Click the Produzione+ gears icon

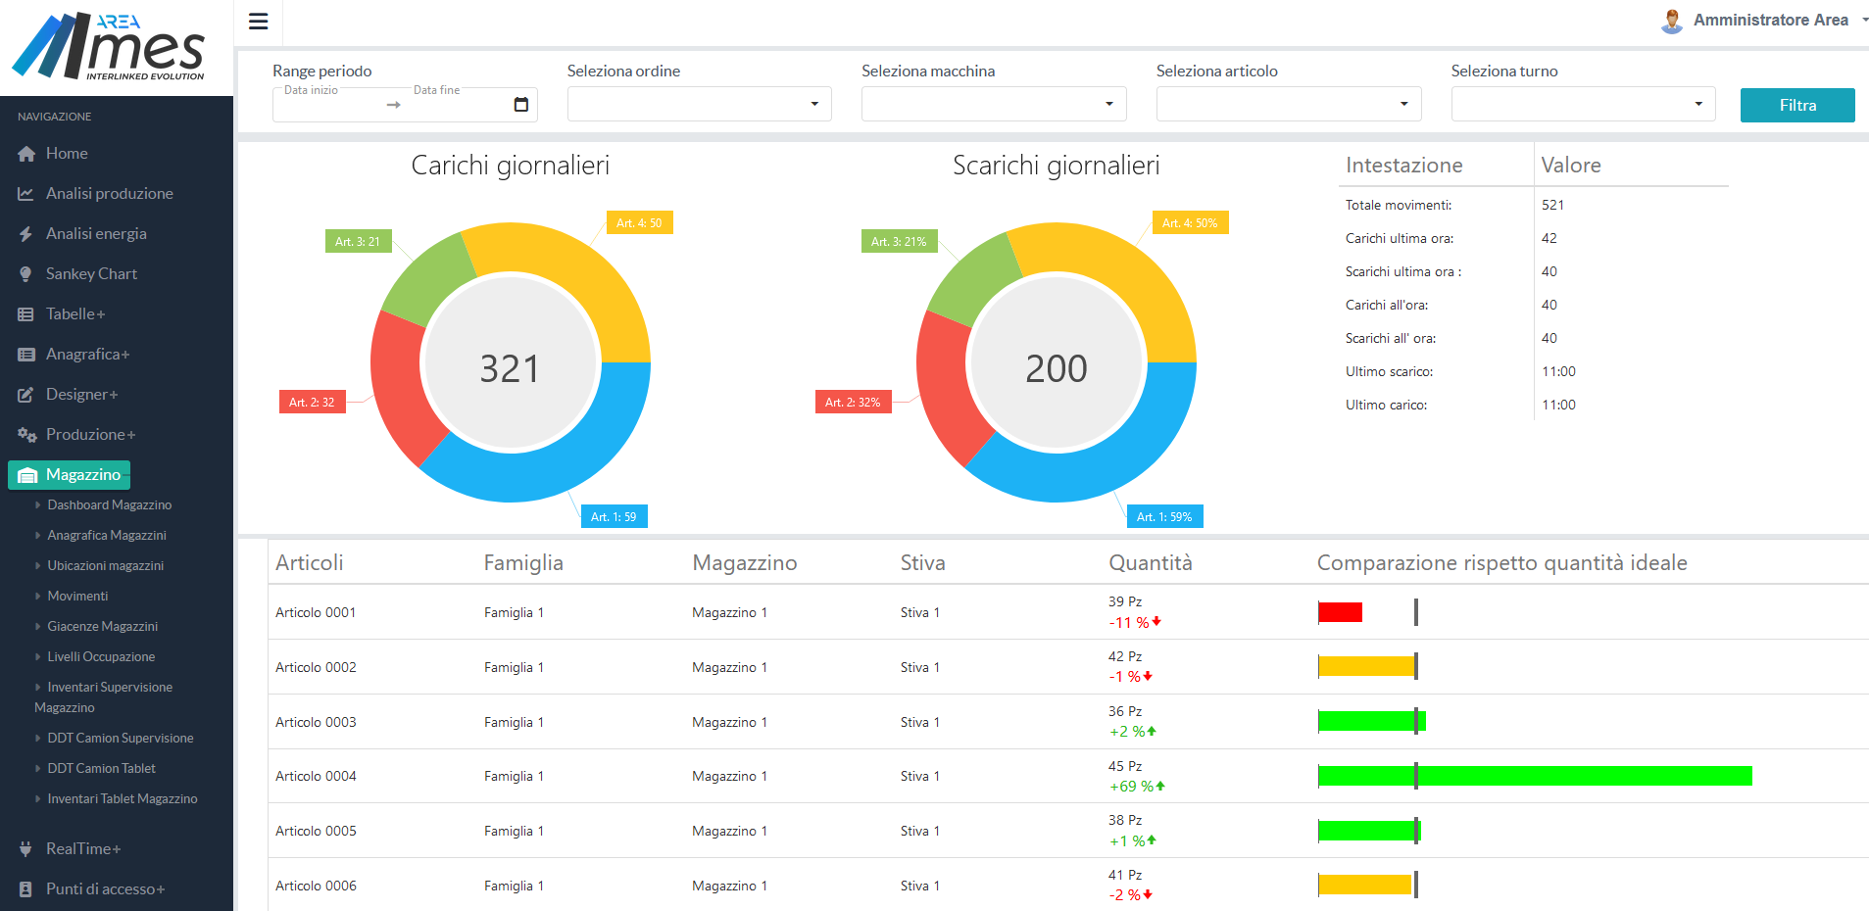26,435
